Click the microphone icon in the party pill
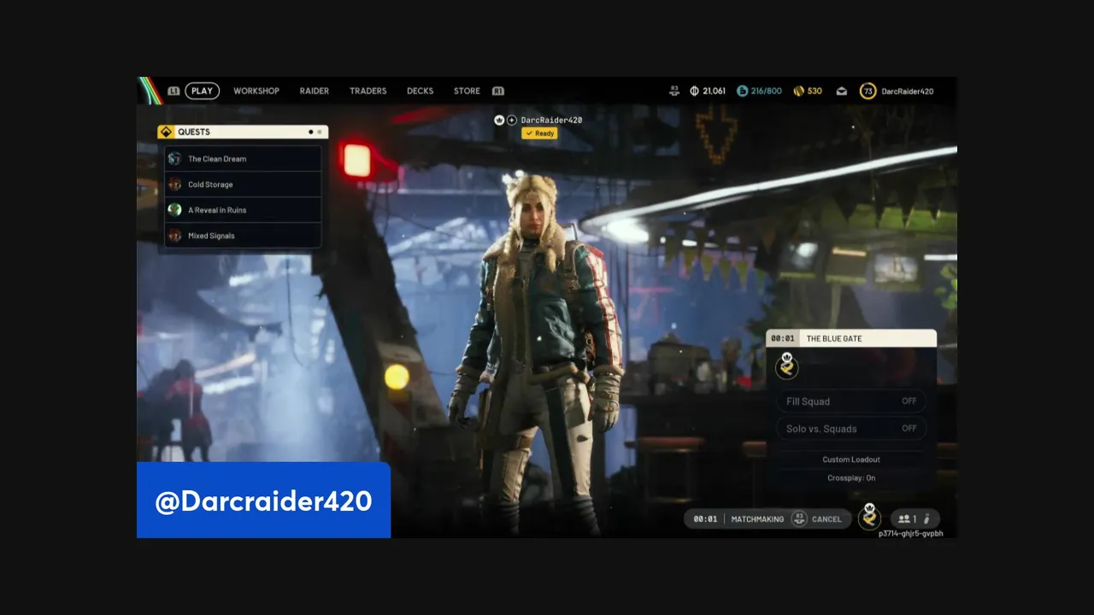The image size is (1094, 615). [x=926, y=518]
